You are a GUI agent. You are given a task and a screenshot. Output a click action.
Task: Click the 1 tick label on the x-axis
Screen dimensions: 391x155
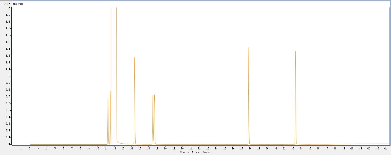21,148
